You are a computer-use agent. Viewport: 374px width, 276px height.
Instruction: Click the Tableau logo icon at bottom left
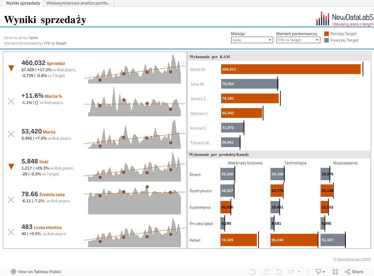tap(13, 271)
